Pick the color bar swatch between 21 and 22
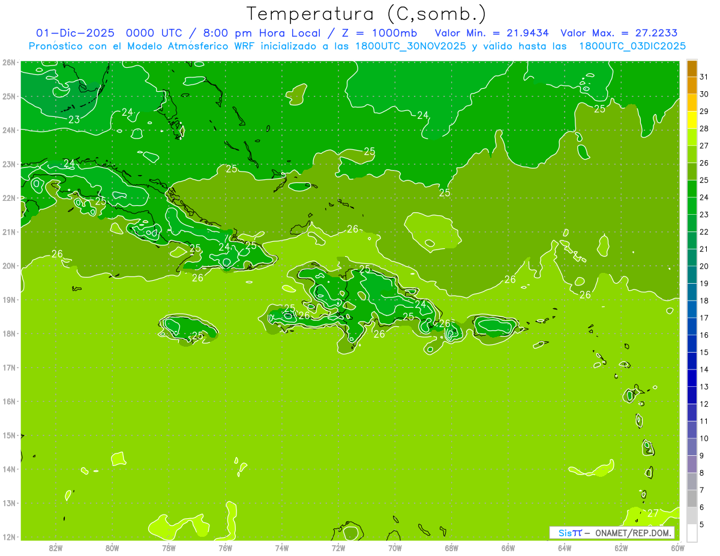Screen dimensions: 720x556 point(692,241)
